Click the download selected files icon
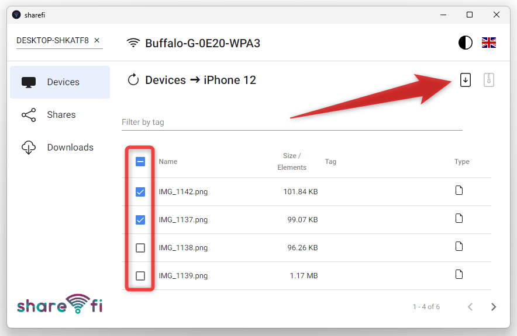Image resolution: width=517 pixels, height=336 pixels. [x=465, y=80]
